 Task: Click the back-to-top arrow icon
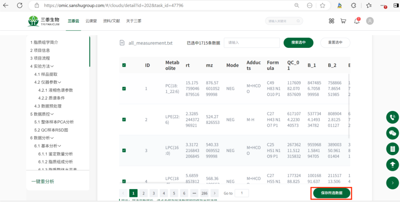[392, 165]
